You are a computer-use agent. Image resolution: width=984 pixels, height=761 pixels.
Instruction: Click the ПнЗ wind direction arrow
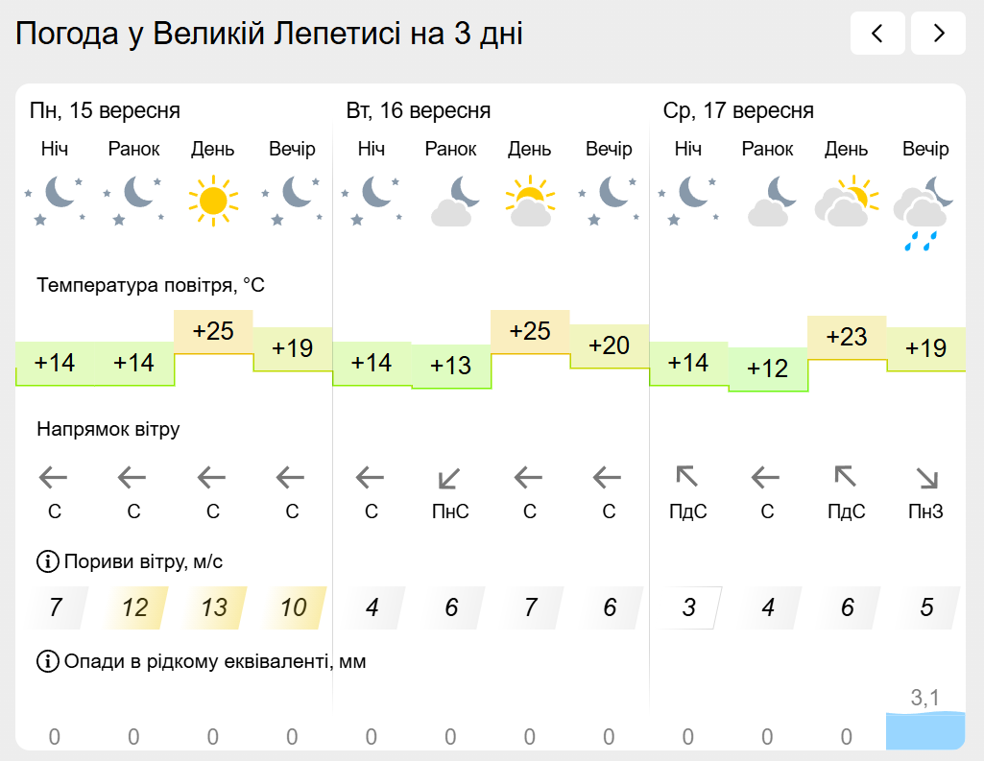click(x=926, y=478)
